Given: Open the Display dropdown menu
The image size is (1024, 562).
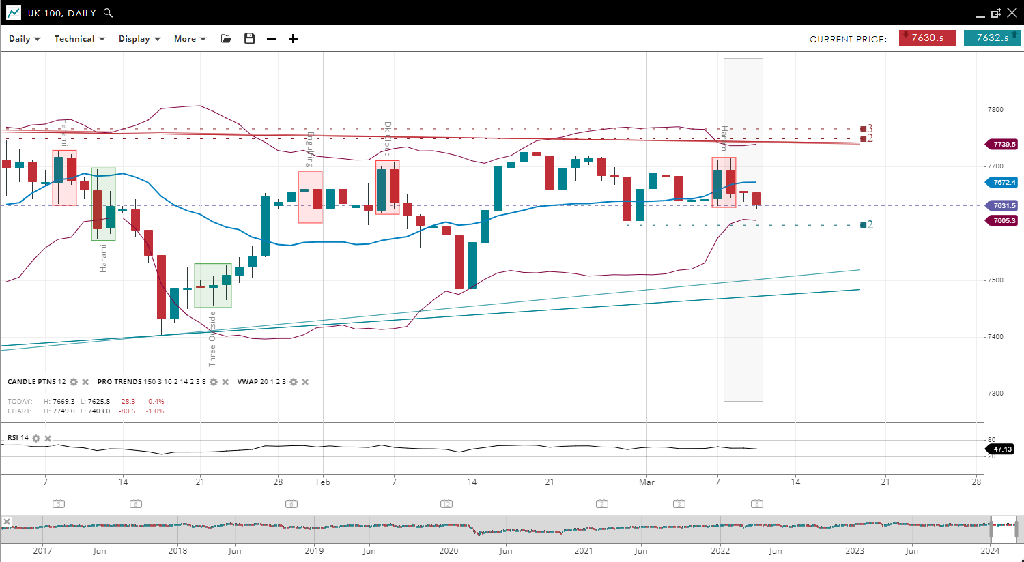Looking at the screenshot, I should (139, 39).
